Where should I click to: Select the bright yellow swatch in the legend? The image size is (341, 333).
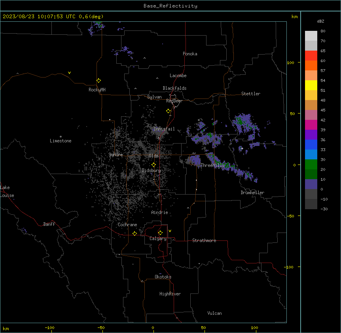click(x=311, y=85)
